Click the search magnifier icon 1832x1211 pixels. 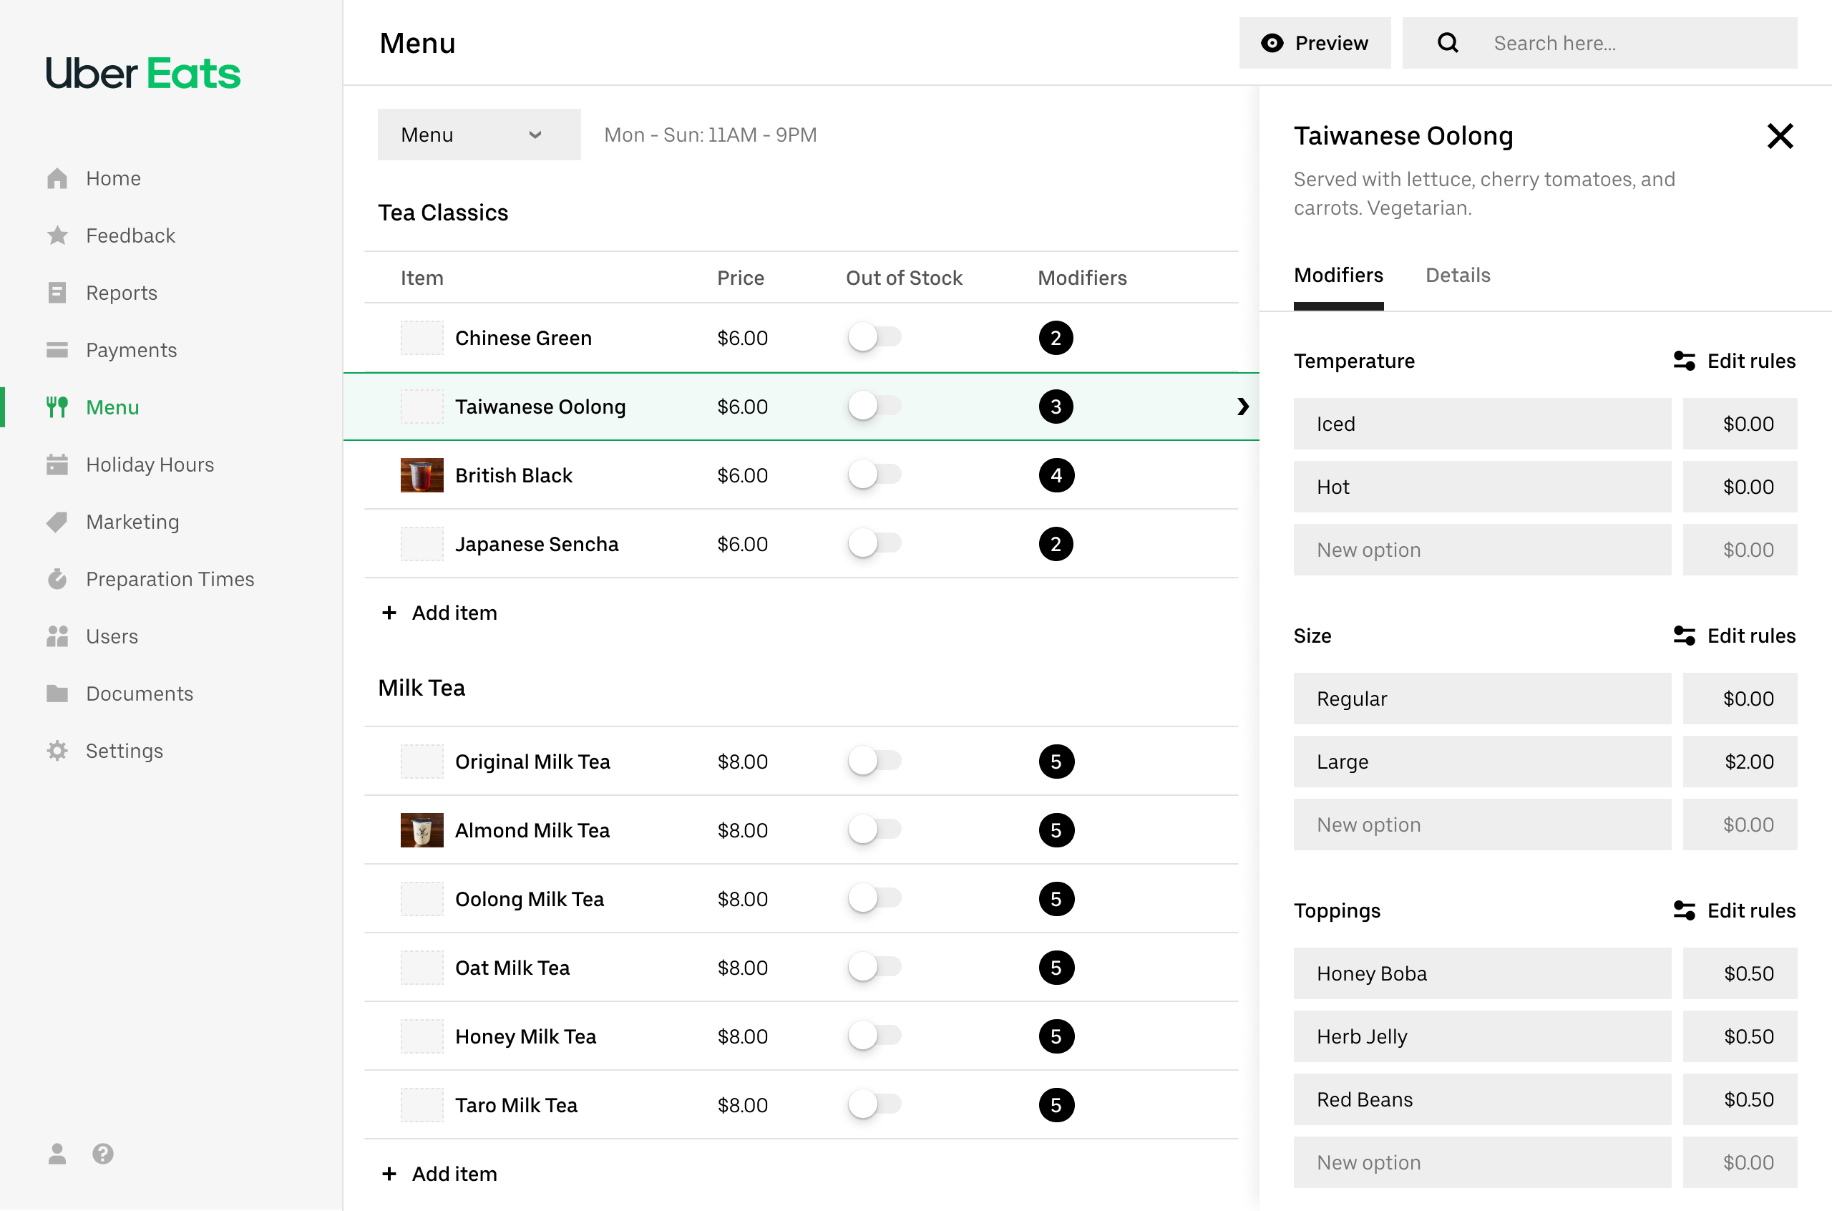(x=1448, y=42)
